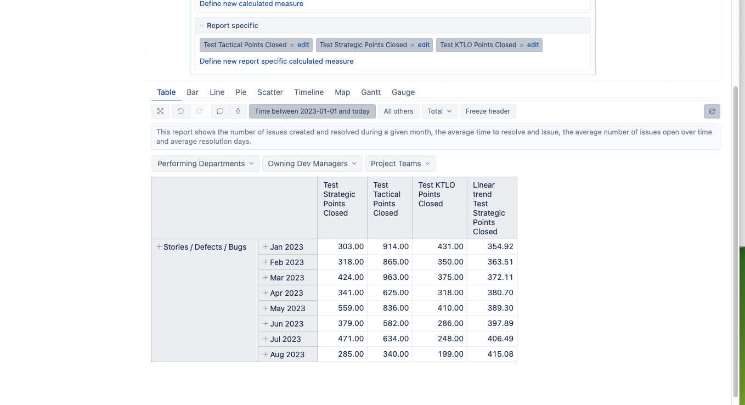Open the Total dropdown
The width and height of the screenshot is (745, 405).
pyautogui.click(x=439, y=111)
